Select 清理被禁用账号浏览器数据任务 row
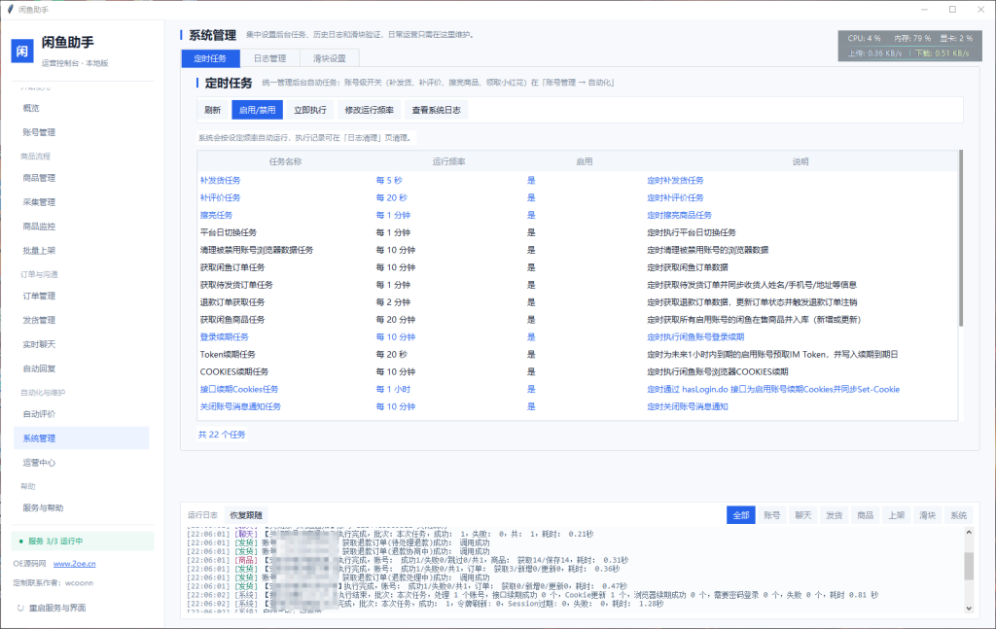The image size is (996, 629). tap(578, 250)
